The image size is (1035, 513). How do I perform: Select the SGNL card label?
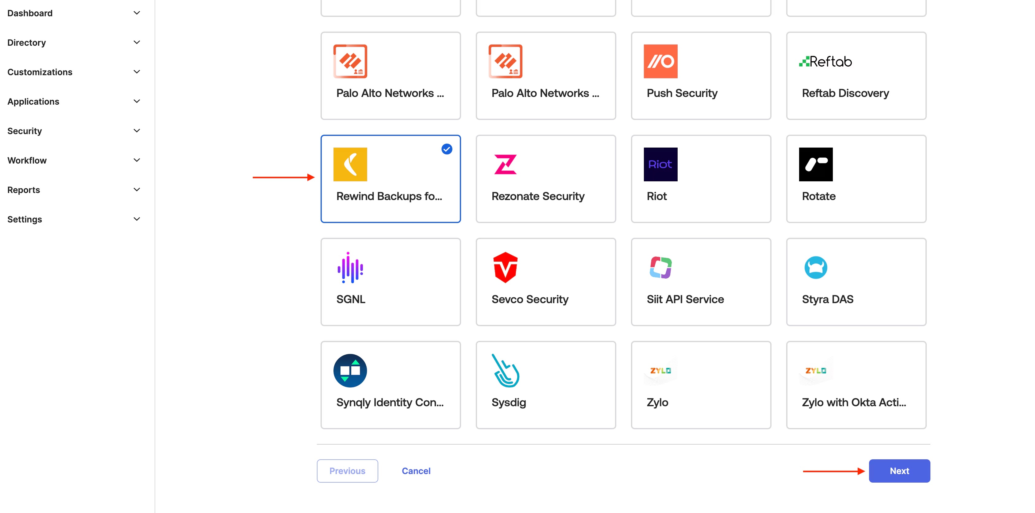tap(351, 299)
